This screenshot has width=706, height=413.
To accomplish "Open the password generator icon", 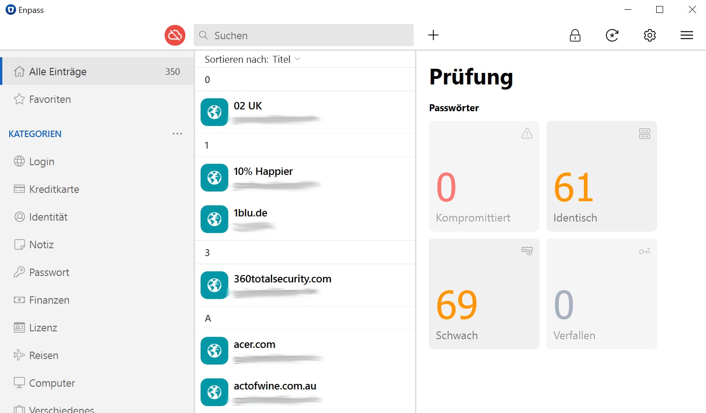I will (x=612, y=35).
